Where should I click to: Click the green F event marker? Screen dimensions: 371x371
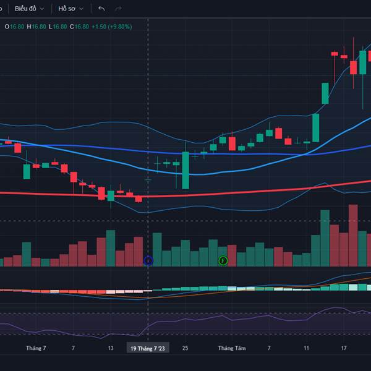click(223, 261)
